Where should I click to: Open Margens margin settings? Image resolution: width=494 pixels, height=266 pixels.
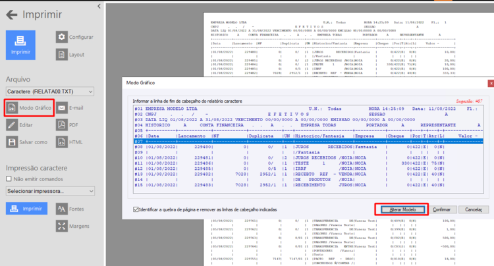(62, 226)
